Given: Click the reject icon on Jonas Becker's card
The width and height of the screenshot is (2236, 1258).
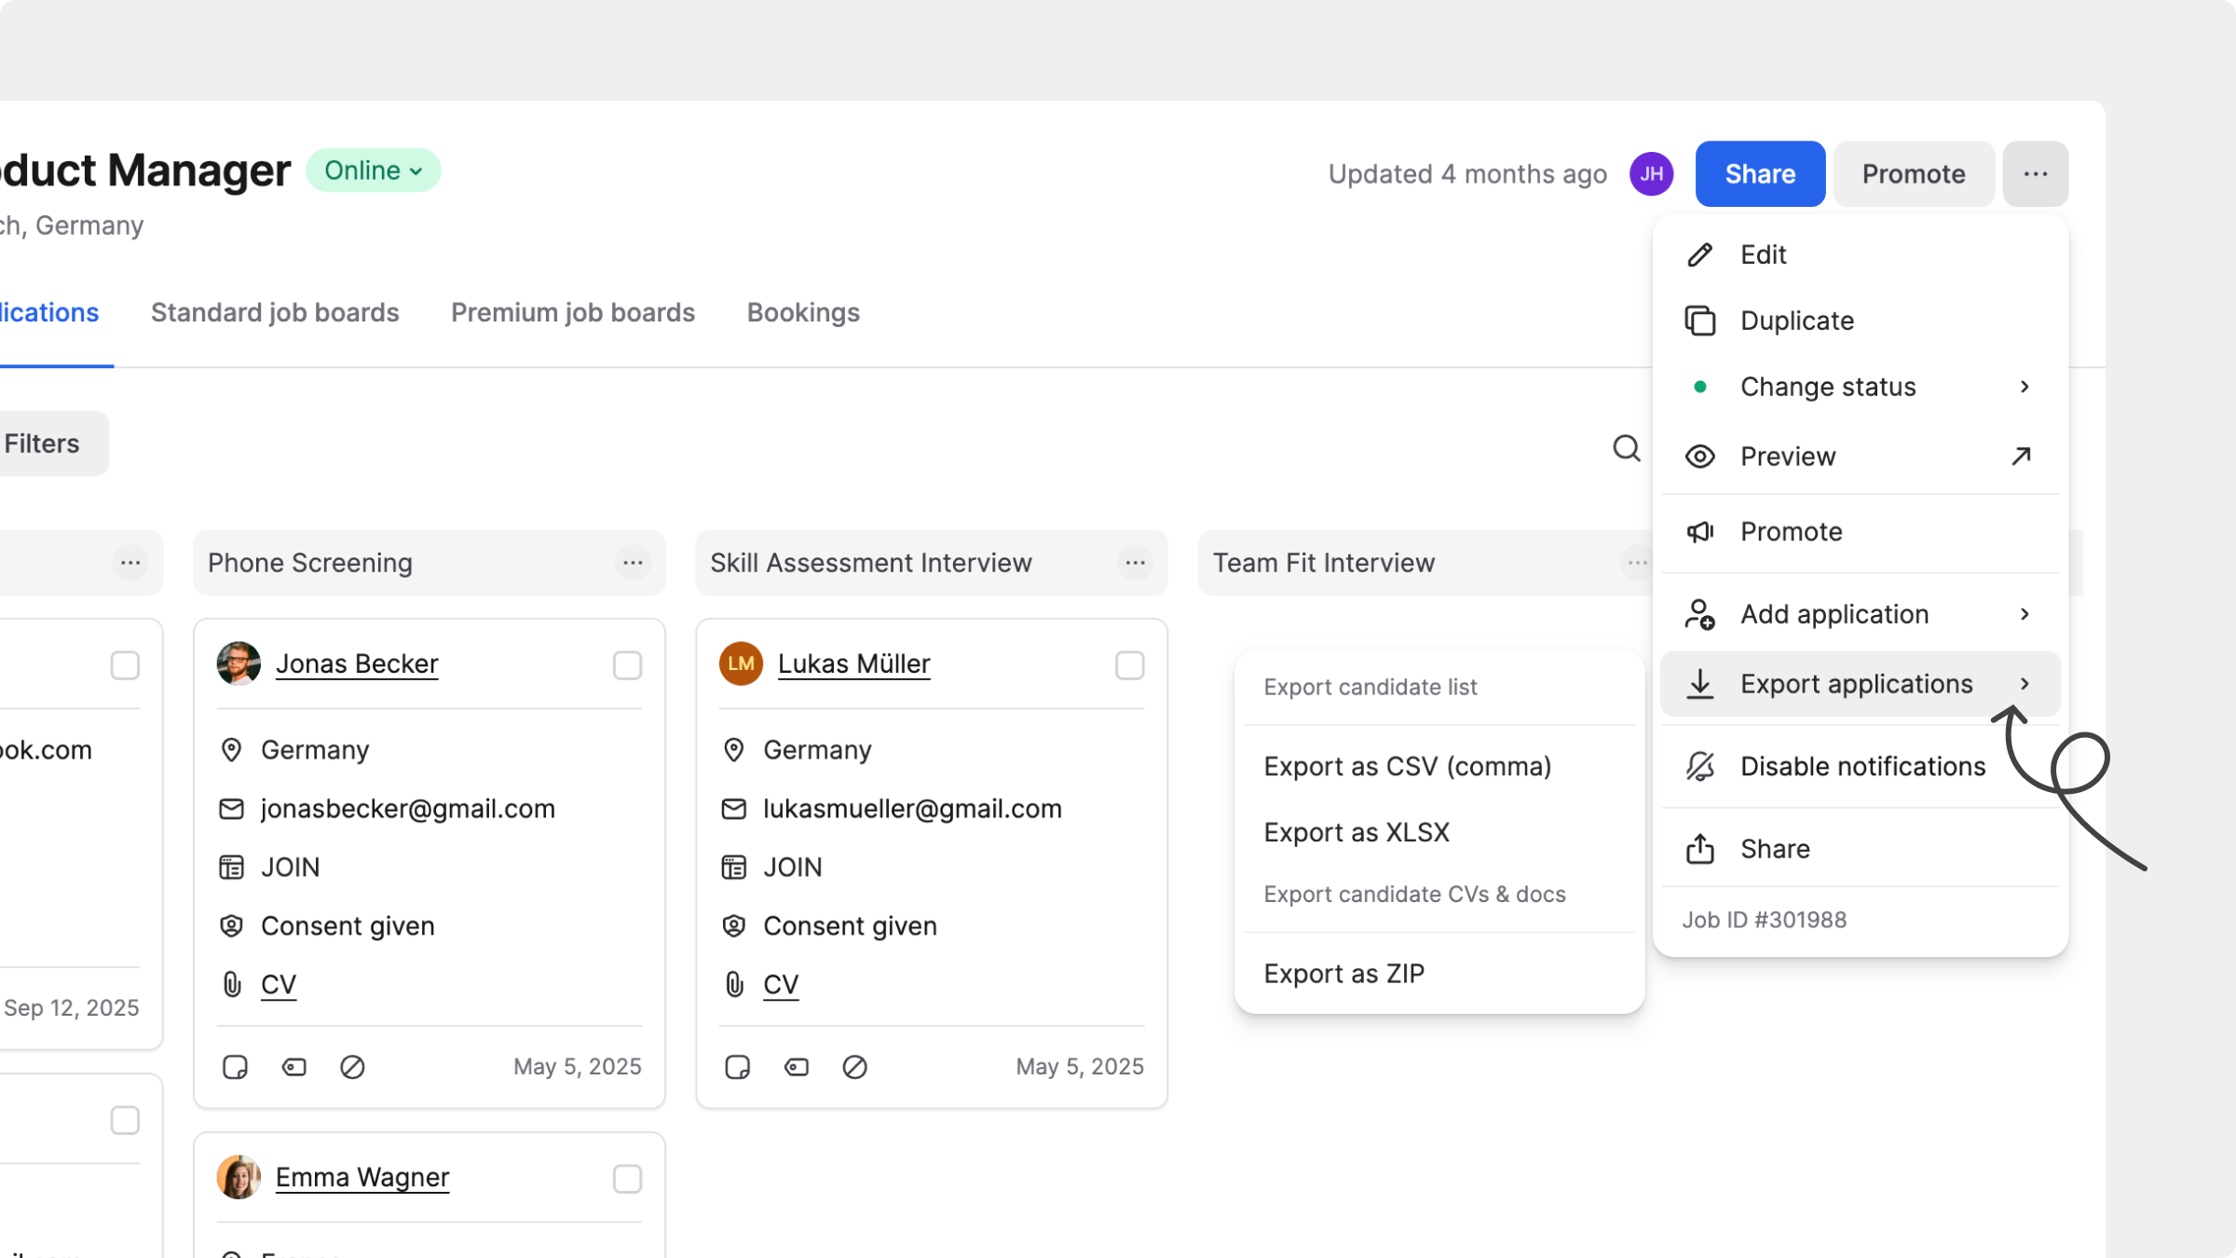Looking at the screenshot, I should (x=352, y=1066).
